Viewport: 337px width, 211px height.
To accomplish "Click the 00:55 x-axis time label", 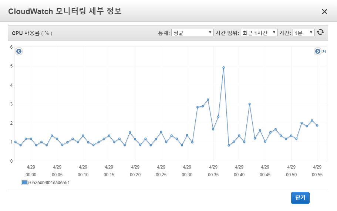I will (x=317, y=175).
